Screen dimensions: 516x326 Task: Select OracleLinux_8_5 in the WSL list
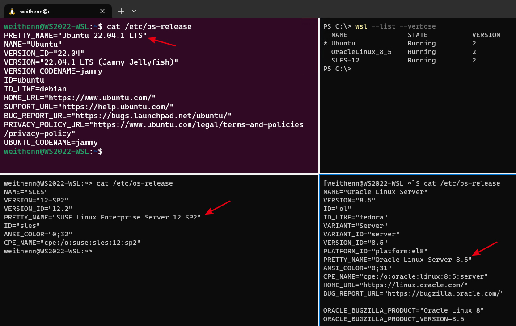click(361, 52)
